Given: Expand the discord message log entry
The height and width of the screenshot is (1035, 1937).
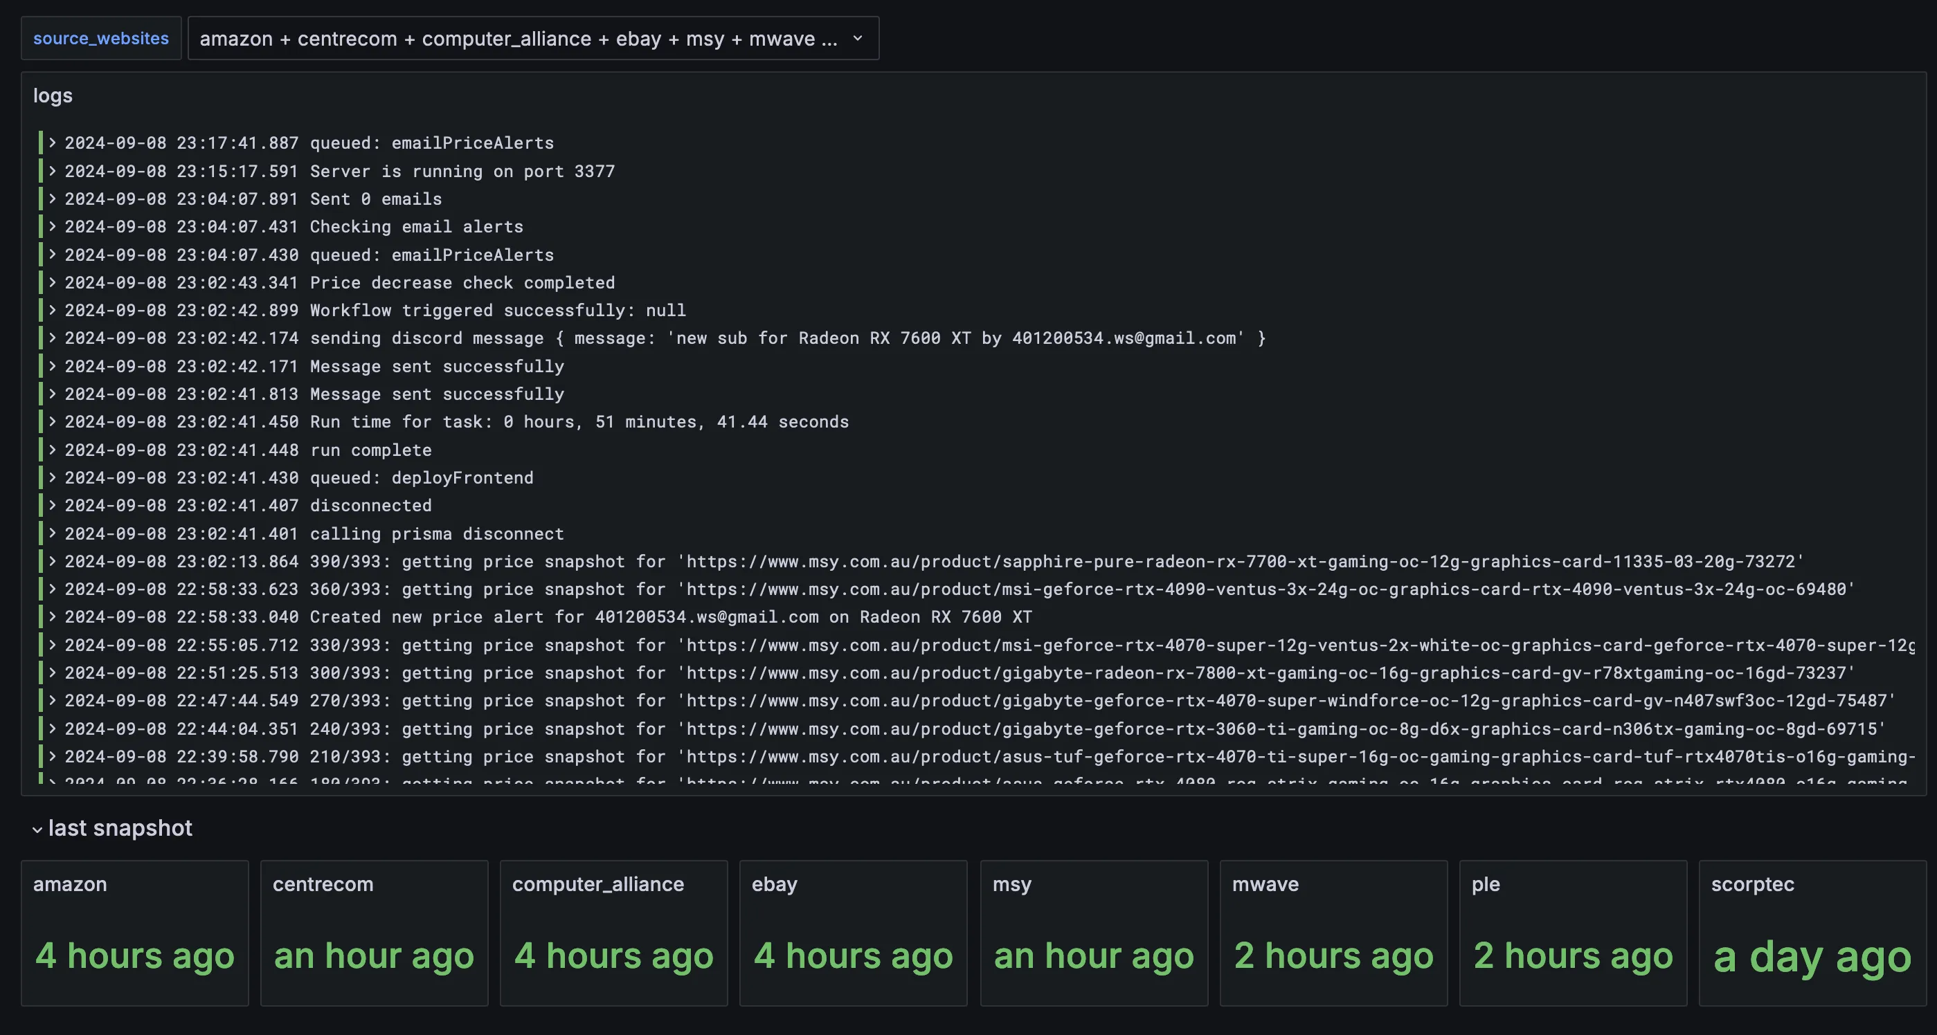Looking at the screenshot, I should pos(52,338).
